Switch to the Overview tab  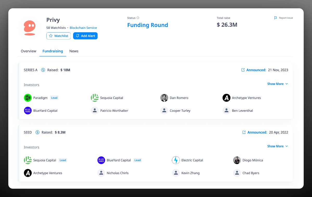[28, 51]
